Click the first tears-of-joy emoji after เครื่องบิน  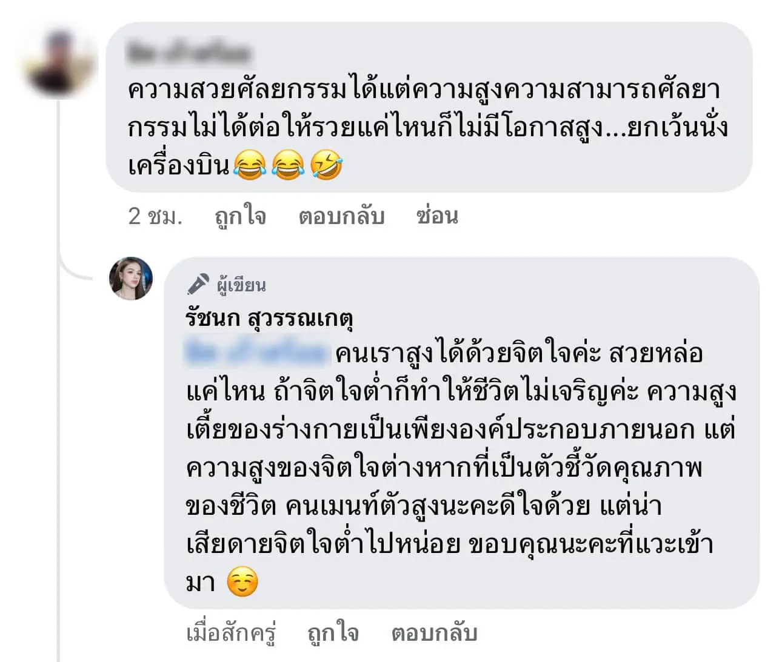250,165
